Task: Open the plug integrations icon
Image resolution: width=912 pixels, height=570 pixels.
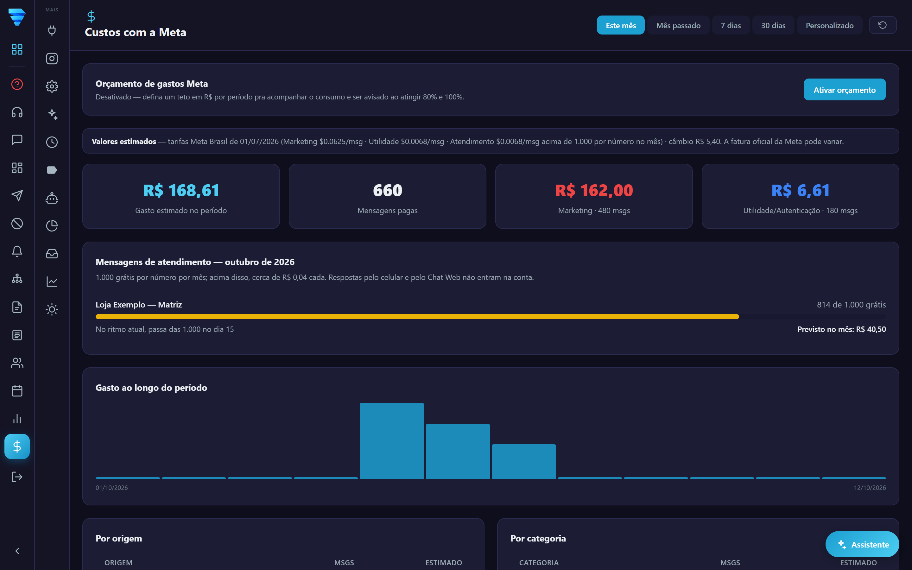Action: [52, 30]
